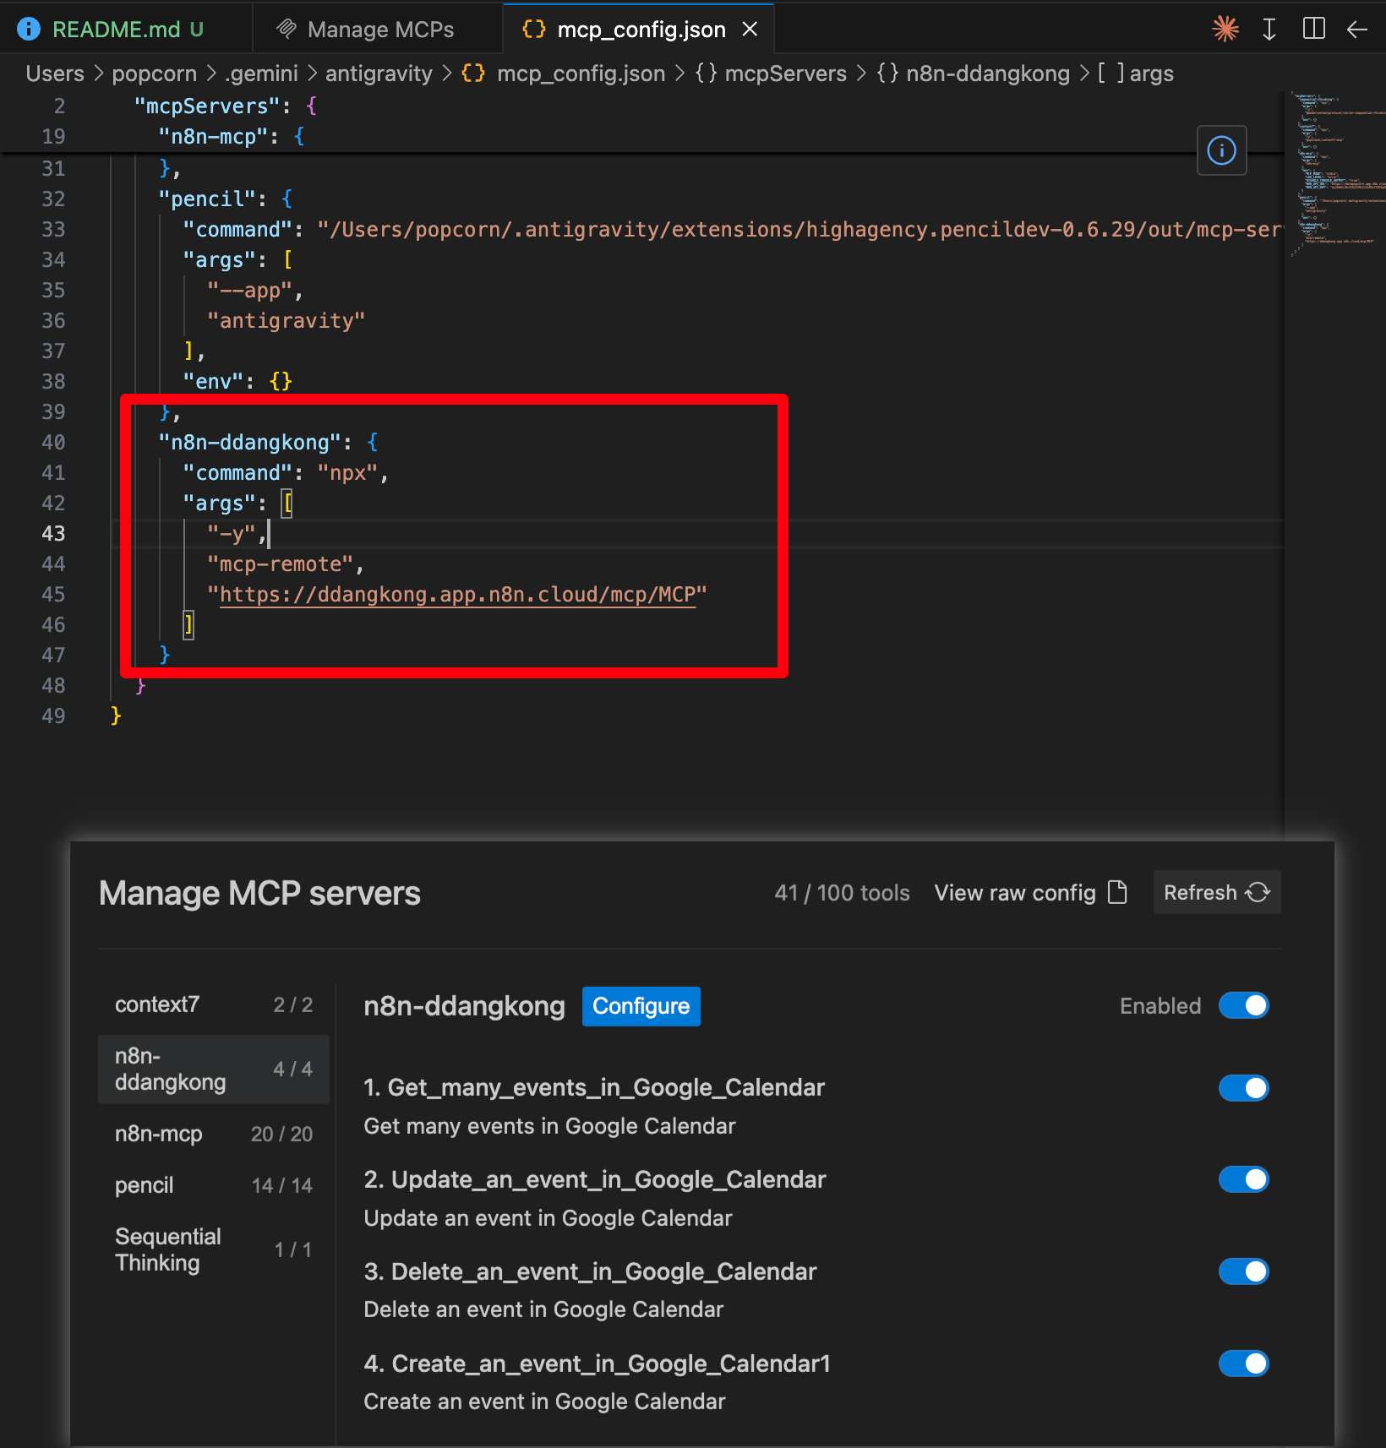Open the antigravity breadcrumb folder

pos(379,74)
